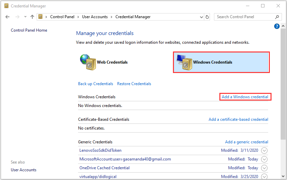Image resolution: width=287 pixels, height=180 pixels.
Task: Click the vertical scrollbar thumb
Action: click(x=283, y=84)
